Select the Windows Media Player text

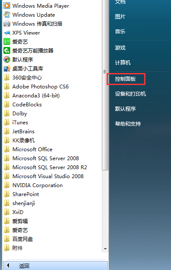coord(41,6)
